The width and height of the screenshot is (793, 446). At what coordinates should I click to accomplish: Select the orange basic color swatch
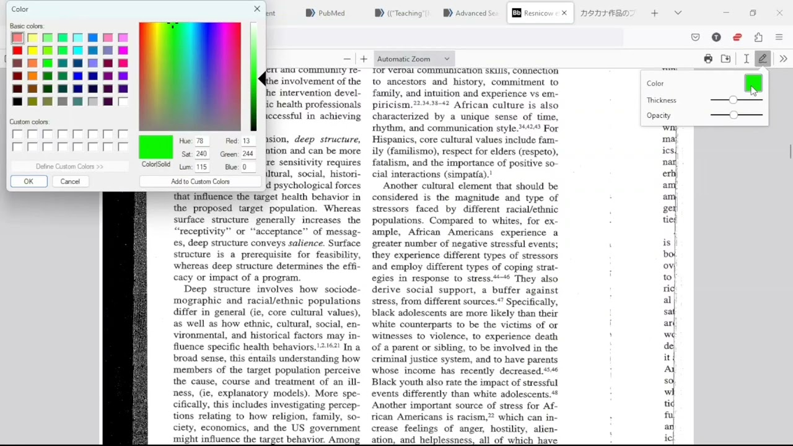pos(32,76)
